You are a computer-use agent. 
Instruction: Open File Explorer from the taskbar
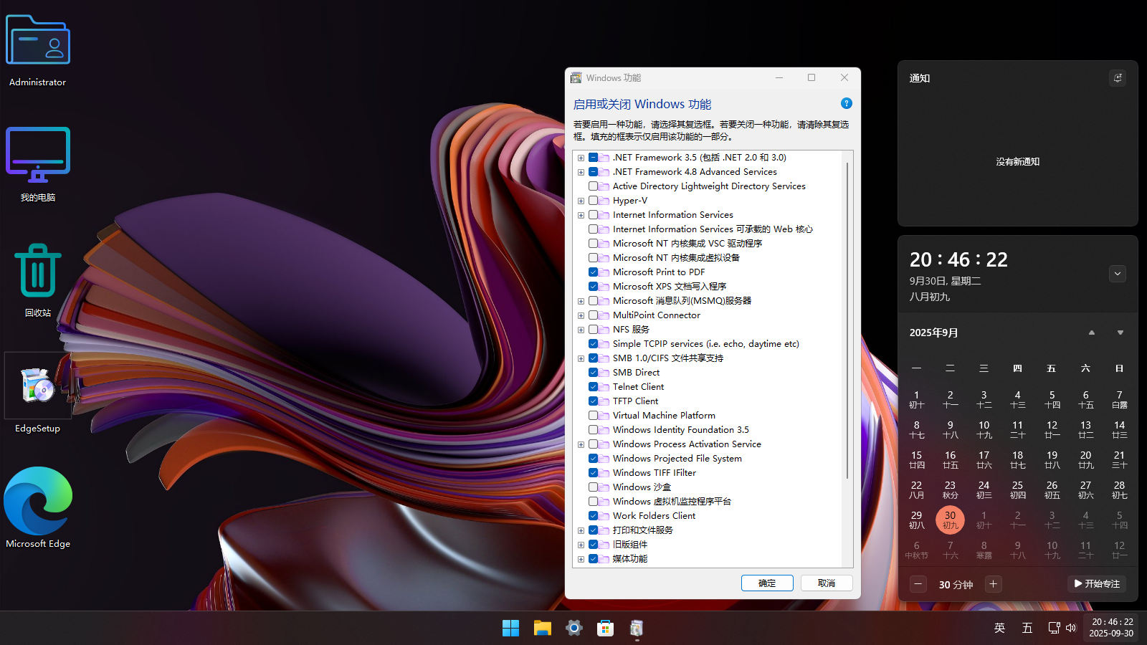click(542, 629)
